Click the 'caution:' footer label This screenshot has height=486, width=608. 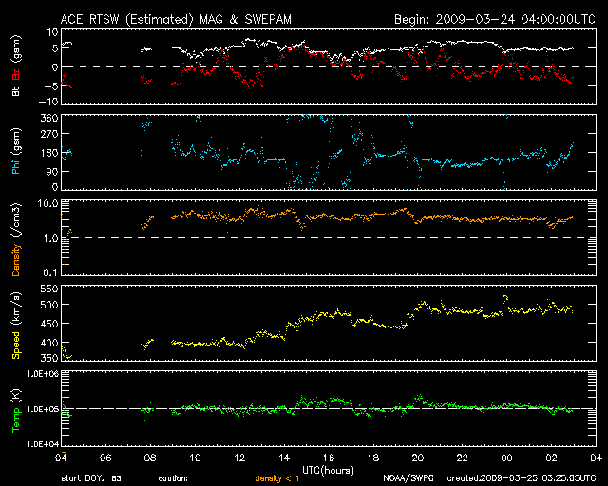point(173,478)
